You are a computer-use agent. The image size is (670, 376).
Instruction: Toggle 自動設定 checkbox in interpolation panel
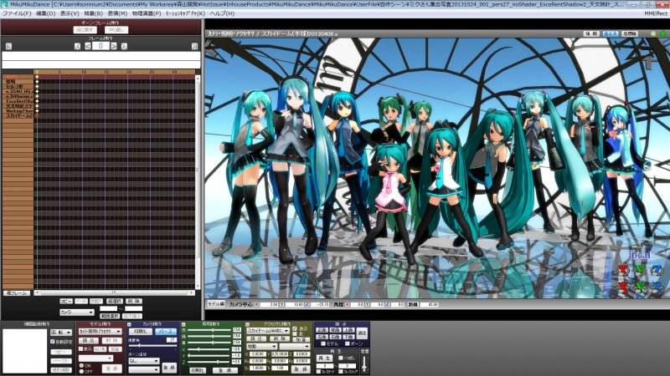(x=53, y=342)
